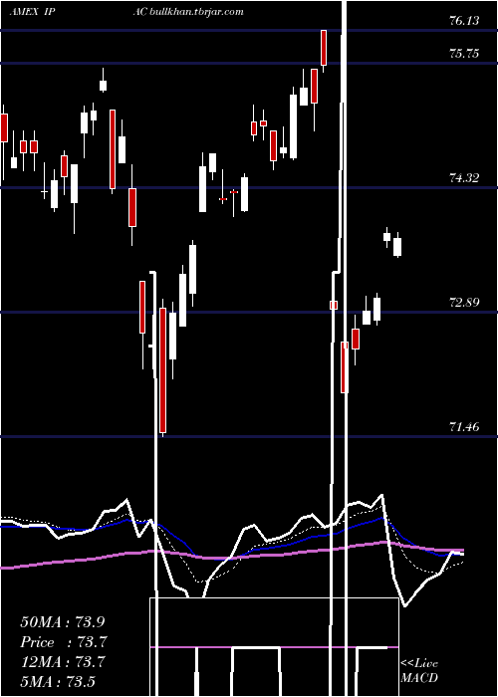The width and height of the screenshot is (498, 697).
Task: Click the 12MA : 73.7 readout
Action: point(63,662)
